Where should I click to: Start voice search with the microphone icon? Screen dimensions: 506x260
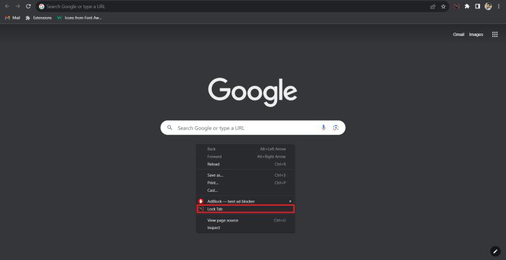pyautogui.click(x=323, y=127)
